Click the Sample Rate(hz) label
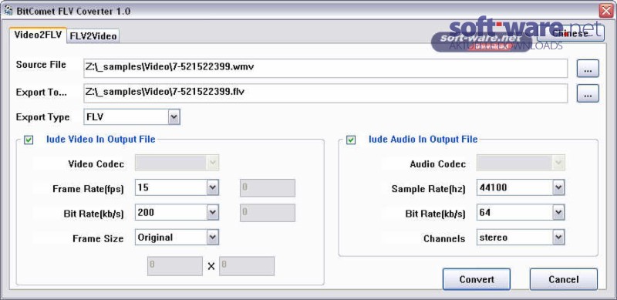The width and height of the screenshot is (617, 300). point(429,189)
